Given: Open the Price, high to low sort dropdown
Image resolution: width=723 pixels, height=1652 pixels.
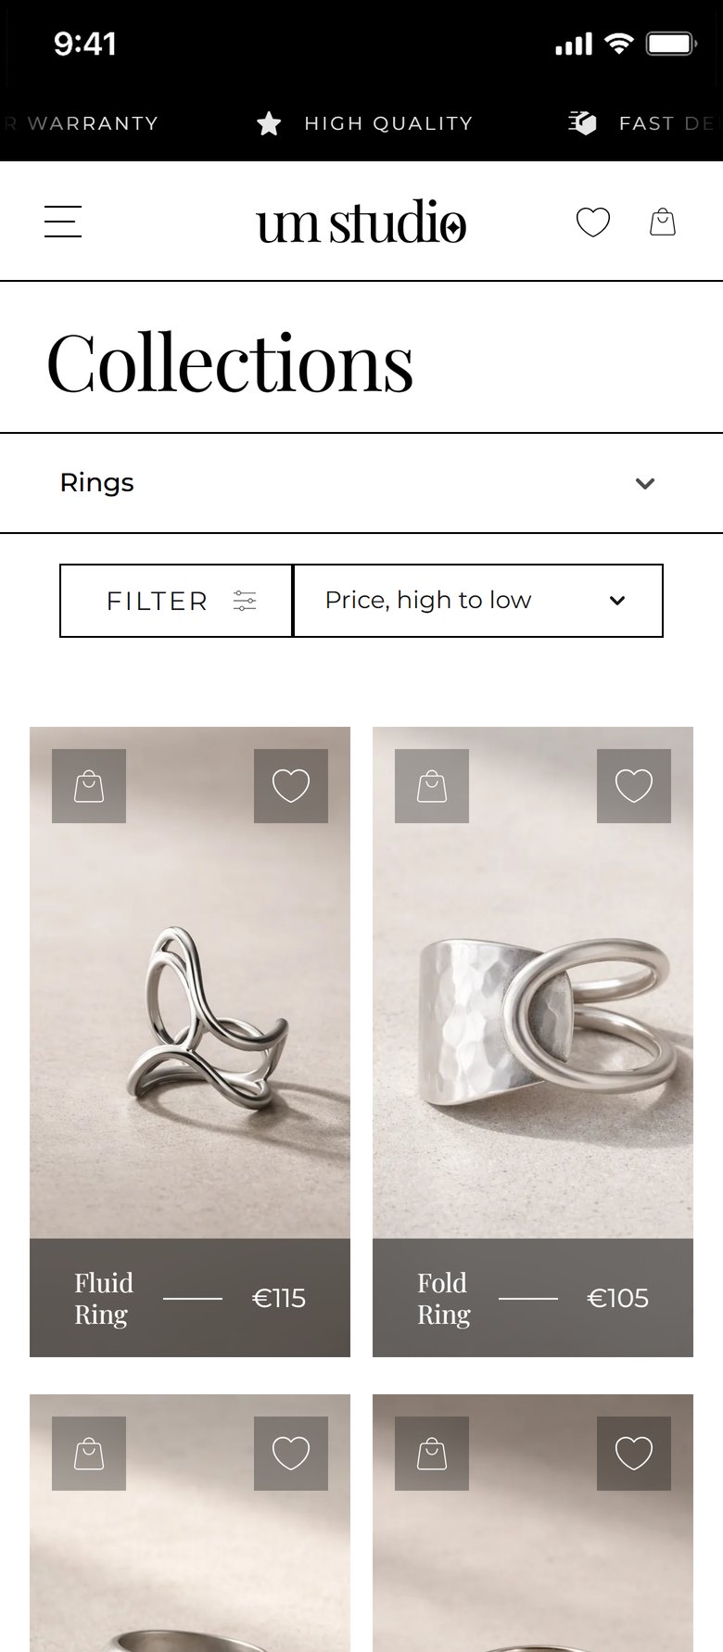Looking at the screenshot, I should (478, 601).
